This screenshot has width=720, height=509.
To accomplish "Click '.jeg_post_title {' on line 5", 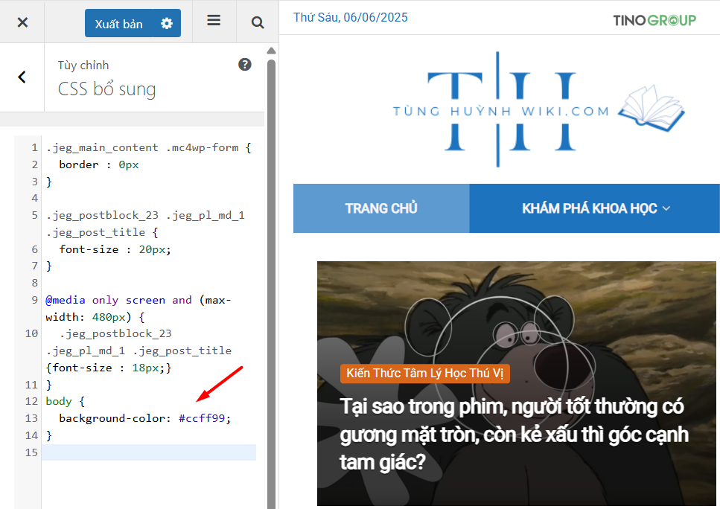I will click(102, 232).
